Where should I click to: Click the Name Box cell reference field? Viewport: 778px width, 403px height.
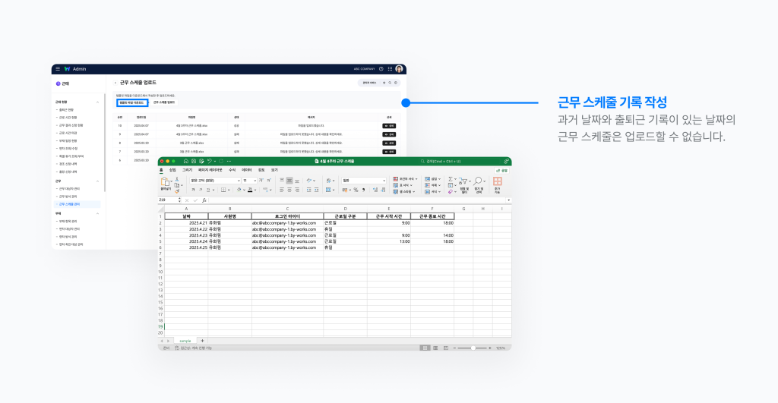[169, 200]
